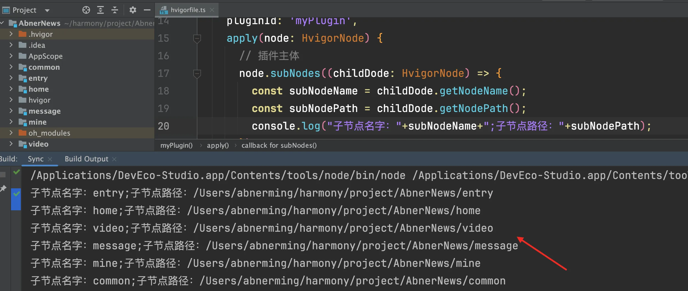This screenshot has width=688, height=291.
Task: Click the output line for message node
Action: tap(274, 246)
